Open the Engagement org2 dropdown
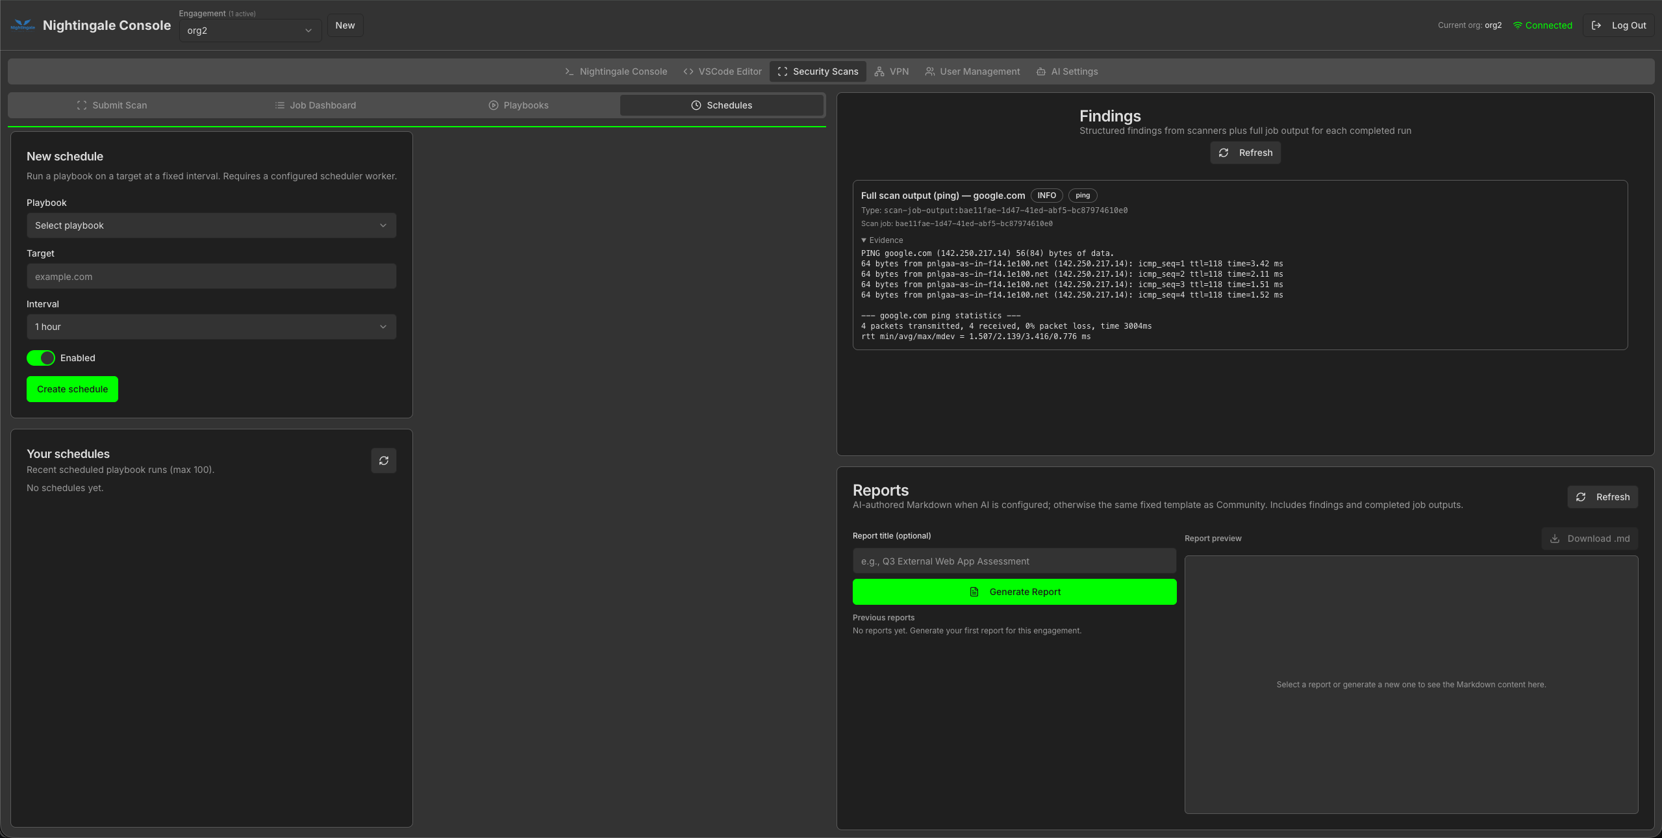Image resolution: width=1662 pixels, height=838 pixels. click(250, 31)
